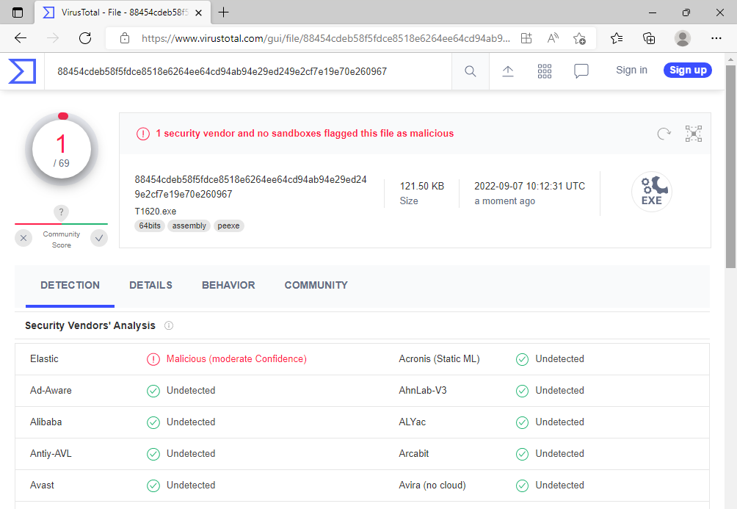Open the comments bubble icon
This screenshot has width=737, height=509.
click(x=581, y=71)
